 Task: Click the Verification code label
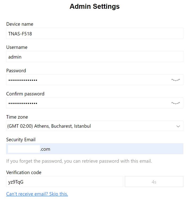click(x=24, y=172)
